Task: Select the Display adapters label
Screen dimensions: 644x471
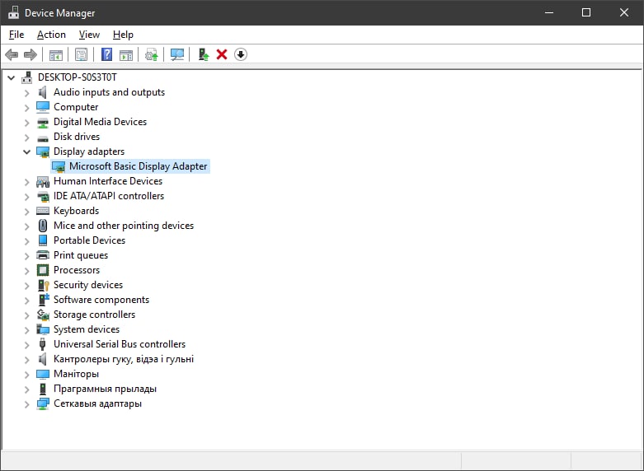Action: coord(89,152)
